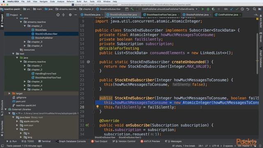
Task: Open the Graph Database side panel
Action: [x=261, y=58]
